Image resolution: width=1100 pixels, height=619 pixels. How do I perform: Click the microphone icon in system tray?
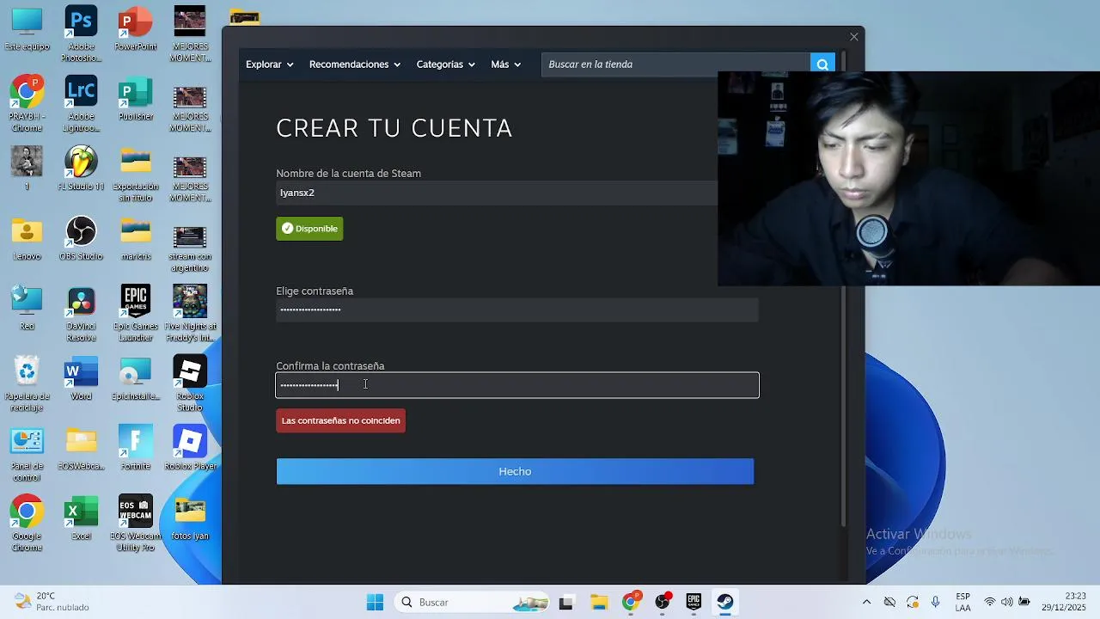point(935,602)
